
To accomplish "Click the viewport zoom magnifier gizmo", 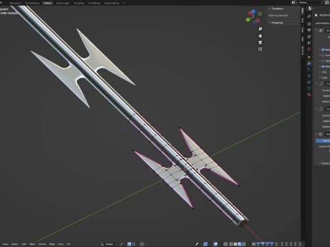I will click(260, 29).
